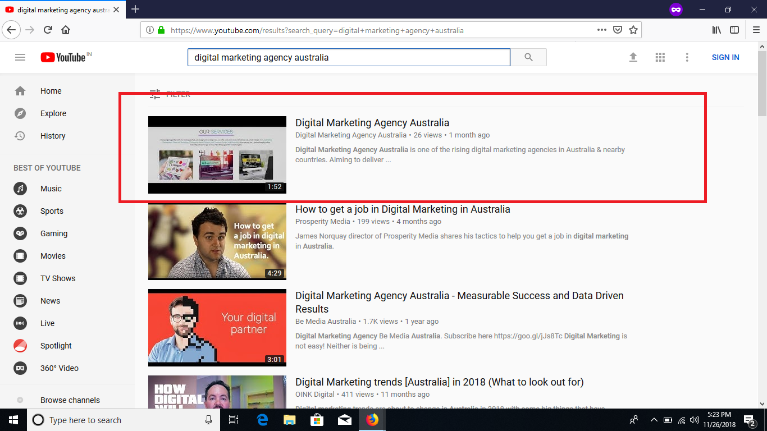The image size is (767, 431).
Task: Click the SIGN IN link
Action: click(725, 57)
